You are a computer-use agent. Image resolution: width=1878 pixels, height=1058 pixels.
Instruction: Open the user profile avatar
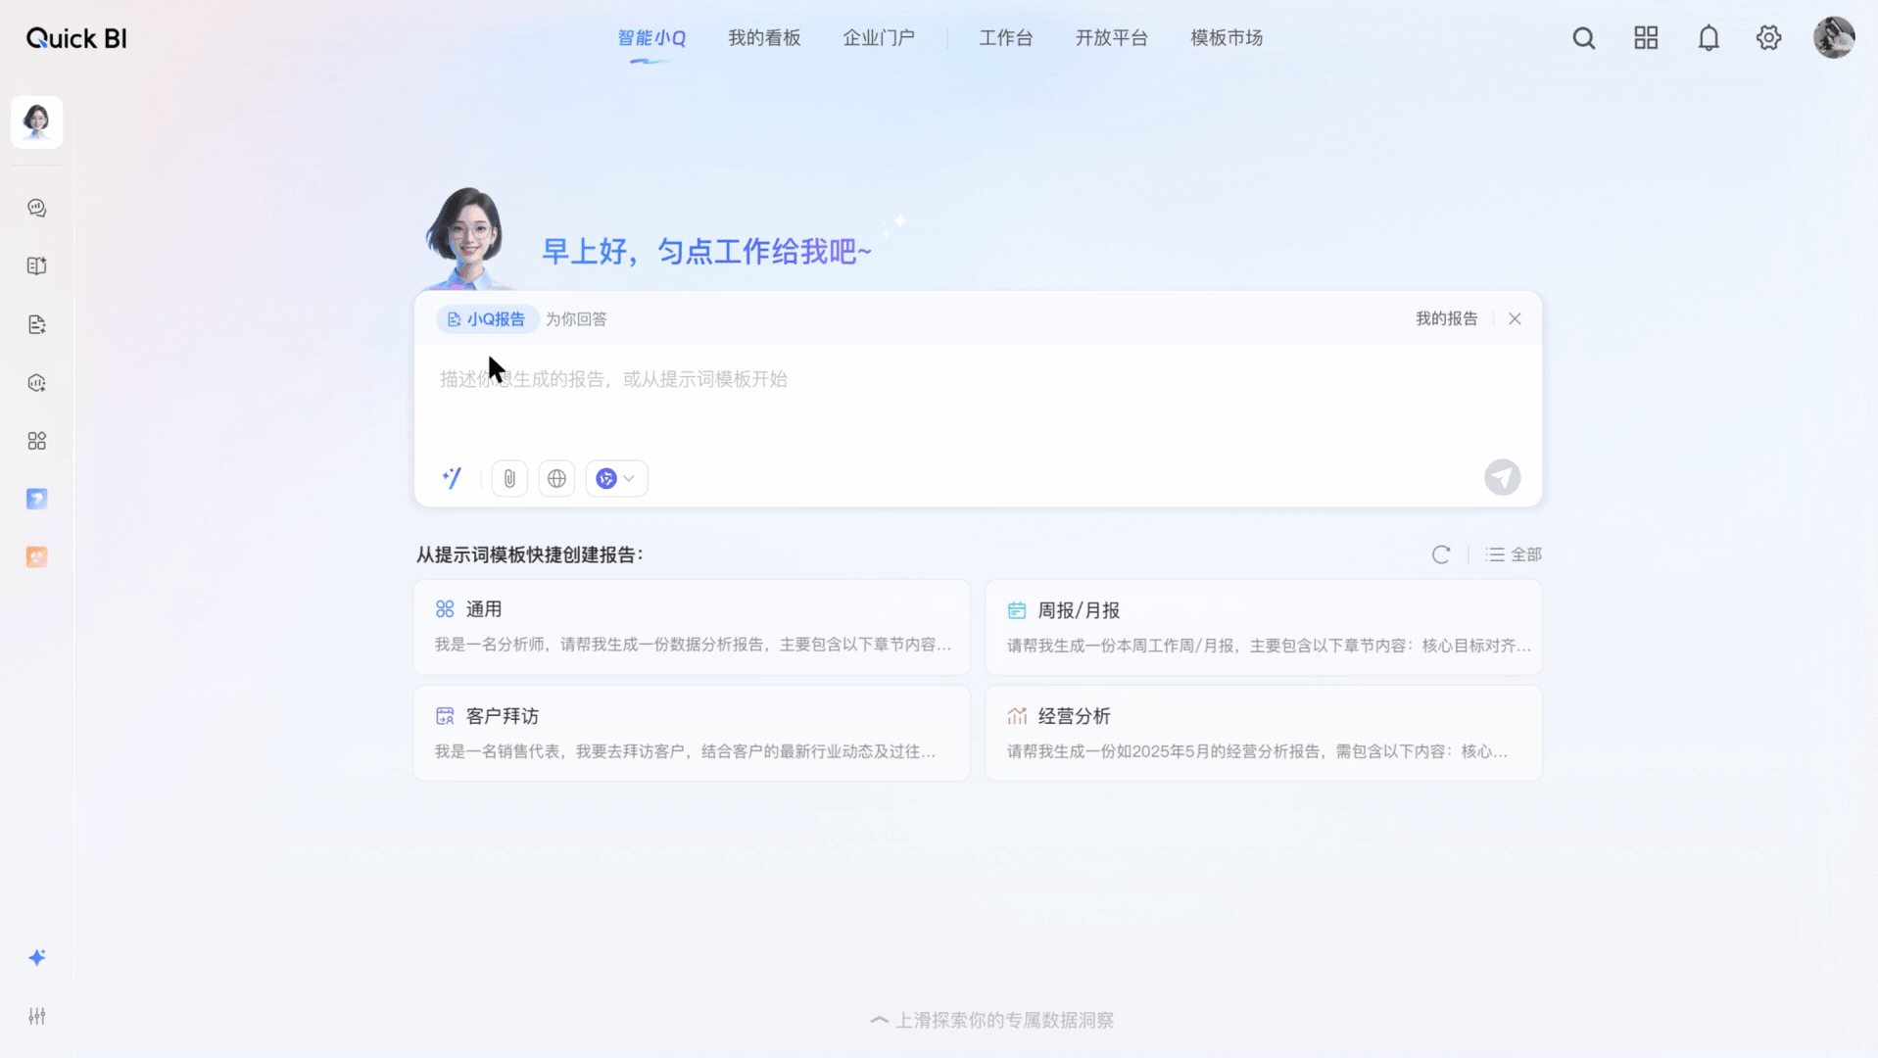(1834, 38)
